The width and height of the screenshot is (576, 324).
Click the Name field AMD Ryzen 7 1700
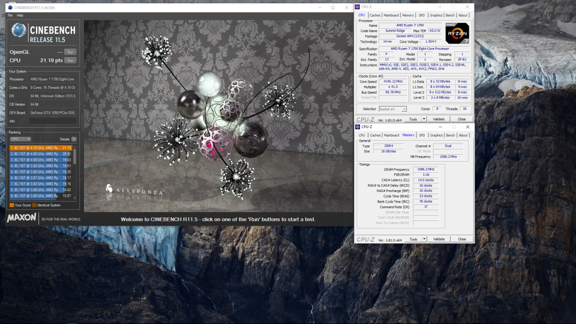pos(410,25)
